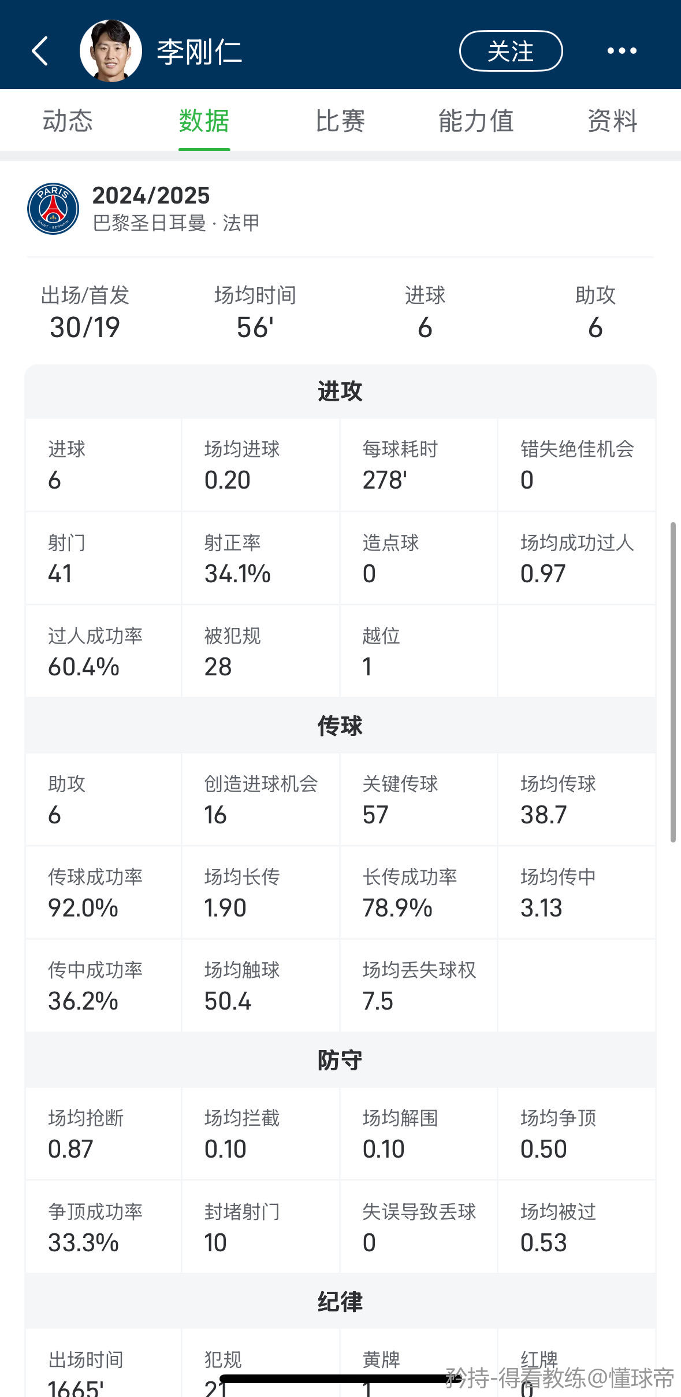681x1397 pixels.
Task: Tap the 防守 section header
Action: click(x=340, y=1060)
